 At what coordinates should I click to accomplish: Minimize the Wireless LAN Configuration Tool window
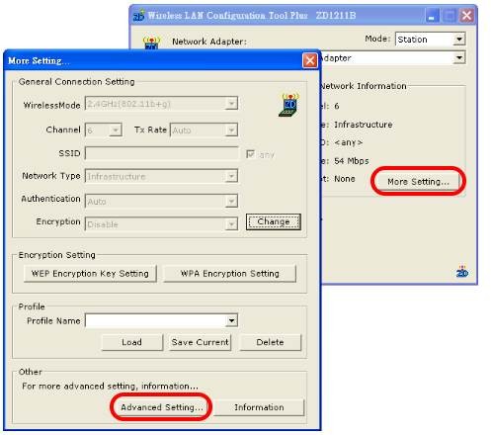(x=432, y=16)
